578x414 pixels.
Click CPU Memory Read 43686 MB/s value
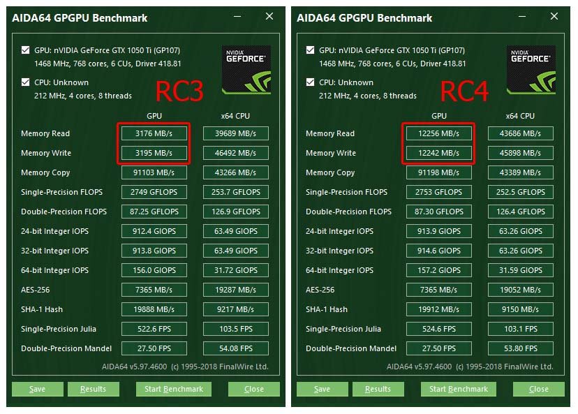(521, 133)
